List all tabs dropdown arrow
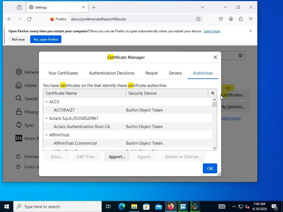Viewport: 283px width, 212px height. [x=203, y=7]
